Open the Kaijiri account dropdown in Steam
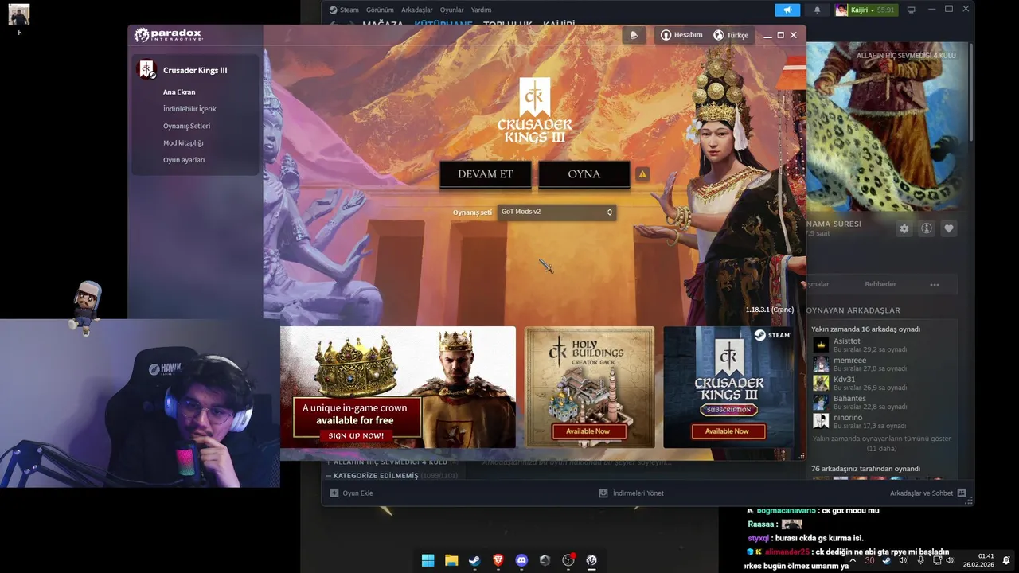Image resolution: width=1019 pixels, height=573 pixels. click(x=865, y=10)
